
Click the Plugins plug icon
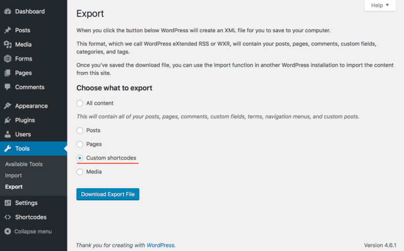click(8, 120)
